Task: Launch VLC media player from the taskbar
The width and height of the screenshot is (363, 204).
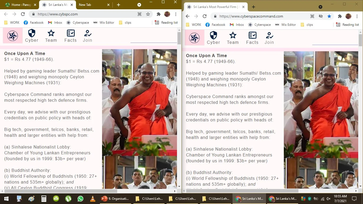Action: point(92,198)
